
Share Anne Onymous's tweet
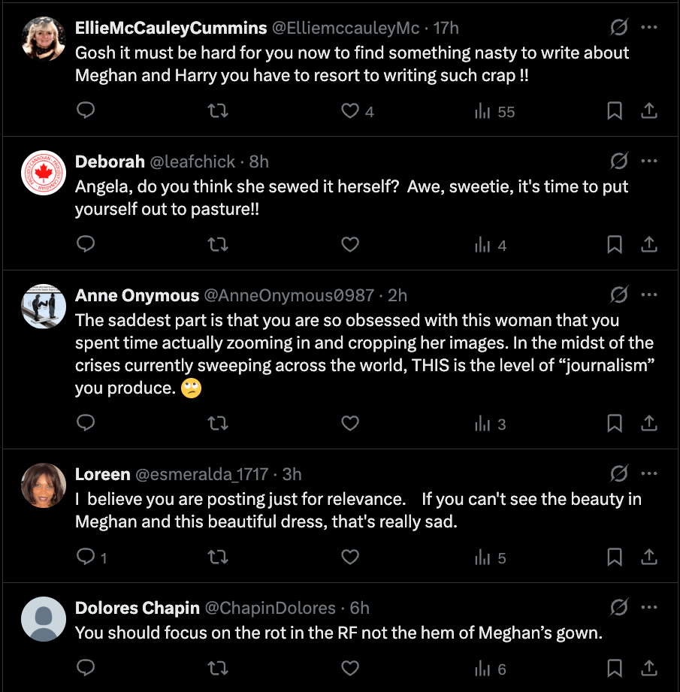tap(649, 424)
